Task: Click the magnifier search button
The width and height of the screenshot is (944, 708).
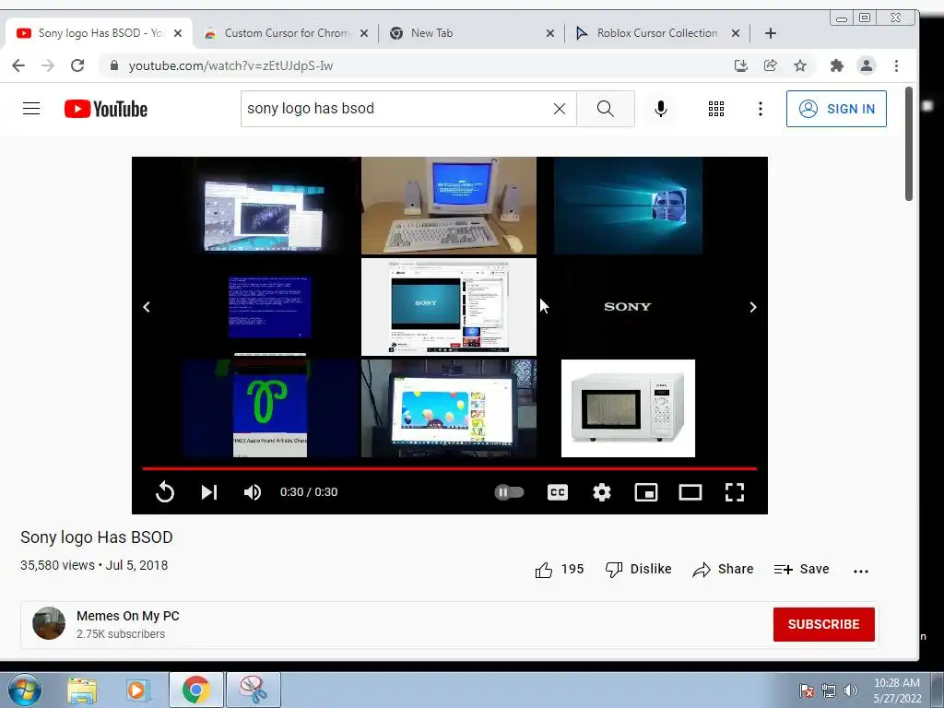Action: 605,109
